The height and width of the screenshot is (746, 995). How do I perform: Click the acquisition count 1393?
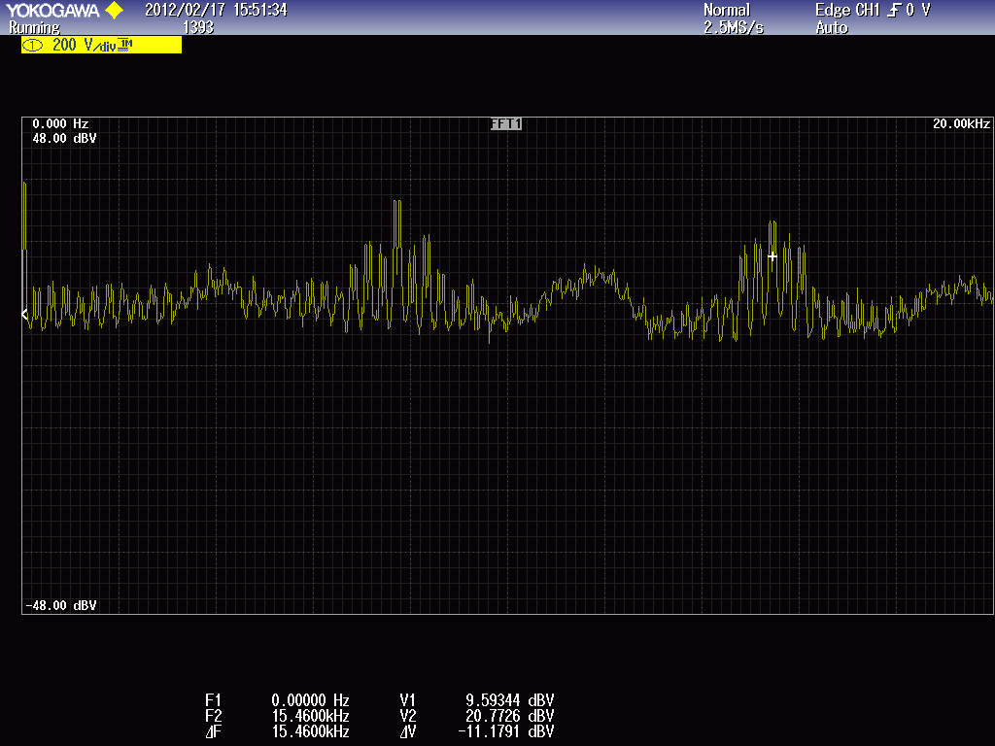[x=198, y=27]
